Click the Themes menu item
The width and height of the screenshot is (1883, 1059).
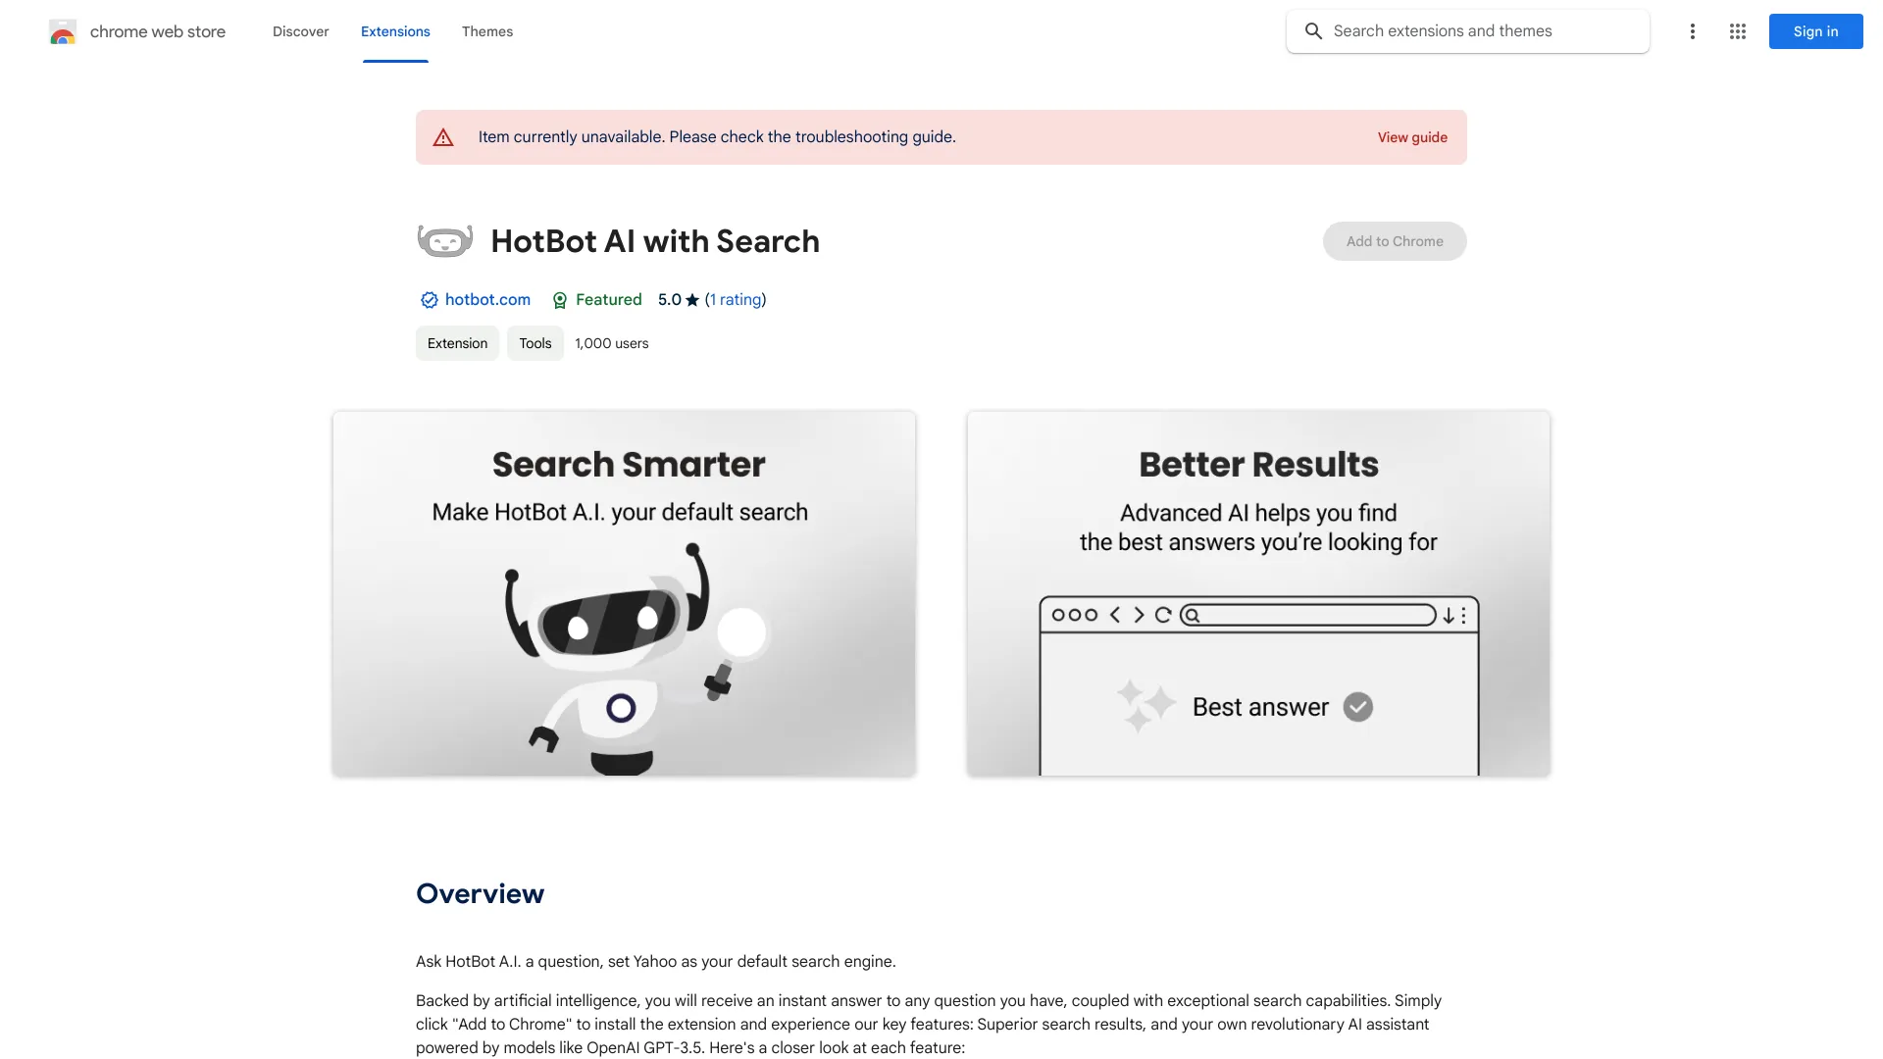coord(486,29)
